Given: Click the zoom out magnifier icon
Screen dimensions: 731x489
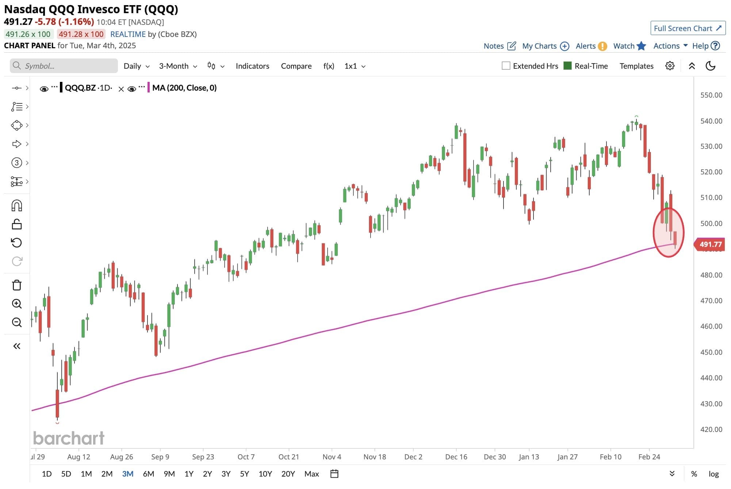Looking at the screenshot, I should click(x=17, y=322).
